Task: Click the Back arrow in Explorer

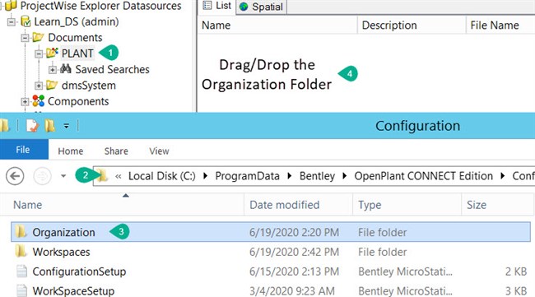Action: point(15,176)
